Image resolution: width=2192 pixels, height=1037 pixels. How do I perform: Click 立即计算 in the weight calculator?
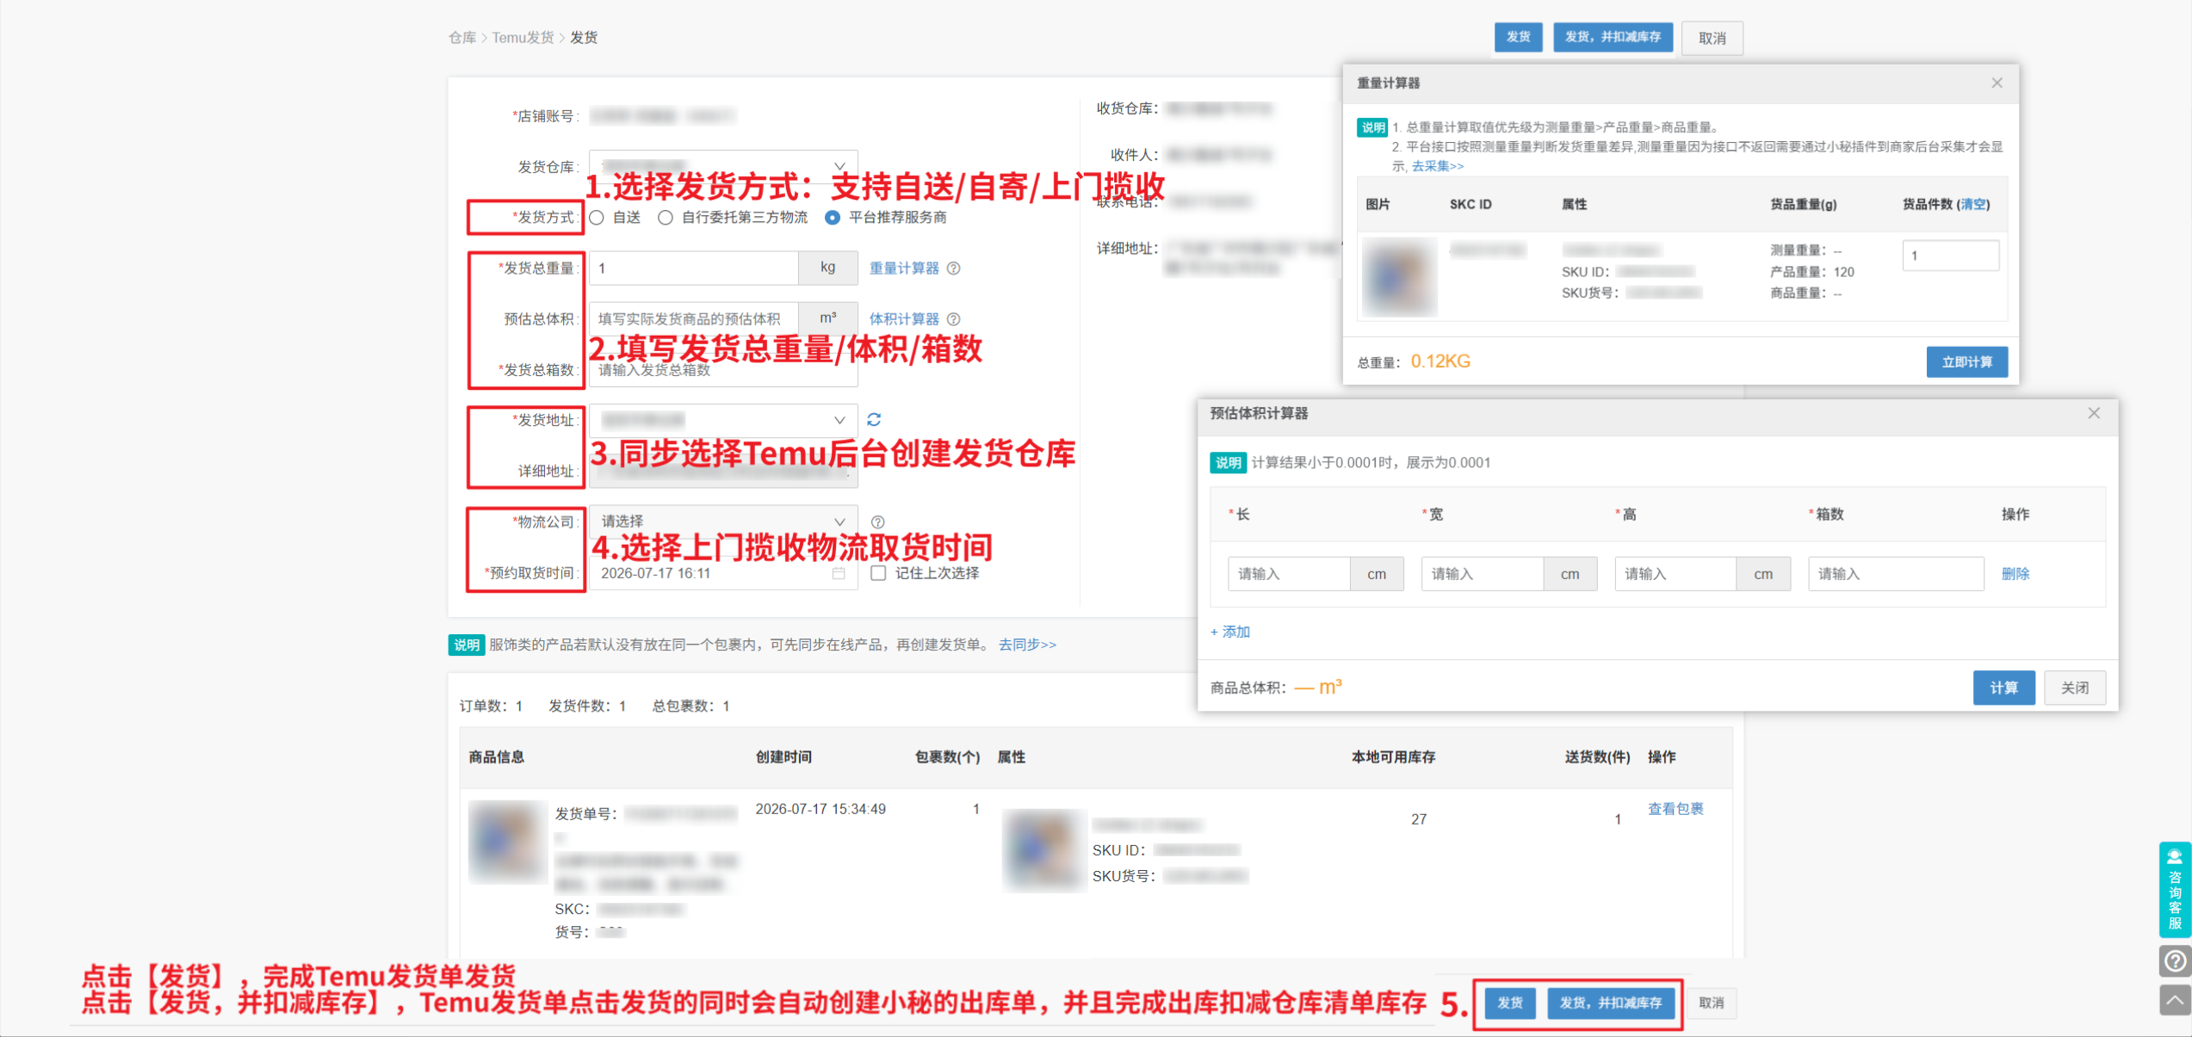[x=1966, y=362]
